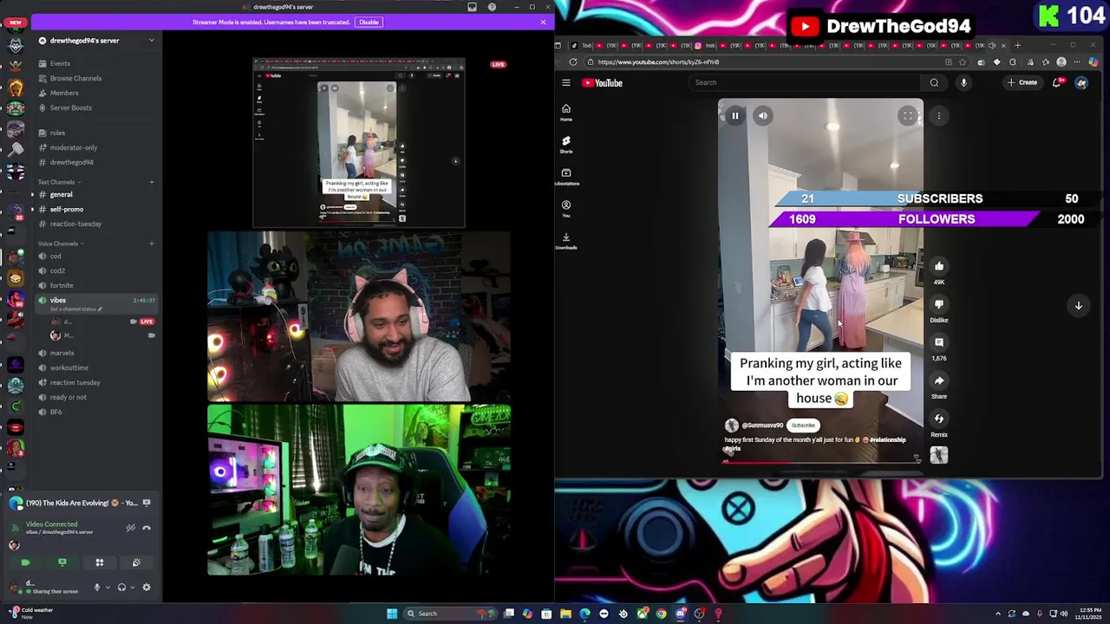Image resolution: width=1110 pixels, height=624 pixels.
Task: Like the YouTube Short
Action: 939,266
